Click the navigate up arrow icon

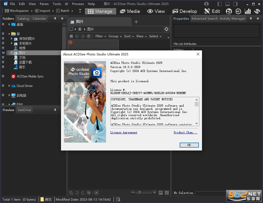pyautogui.click(x=89, y=36)
